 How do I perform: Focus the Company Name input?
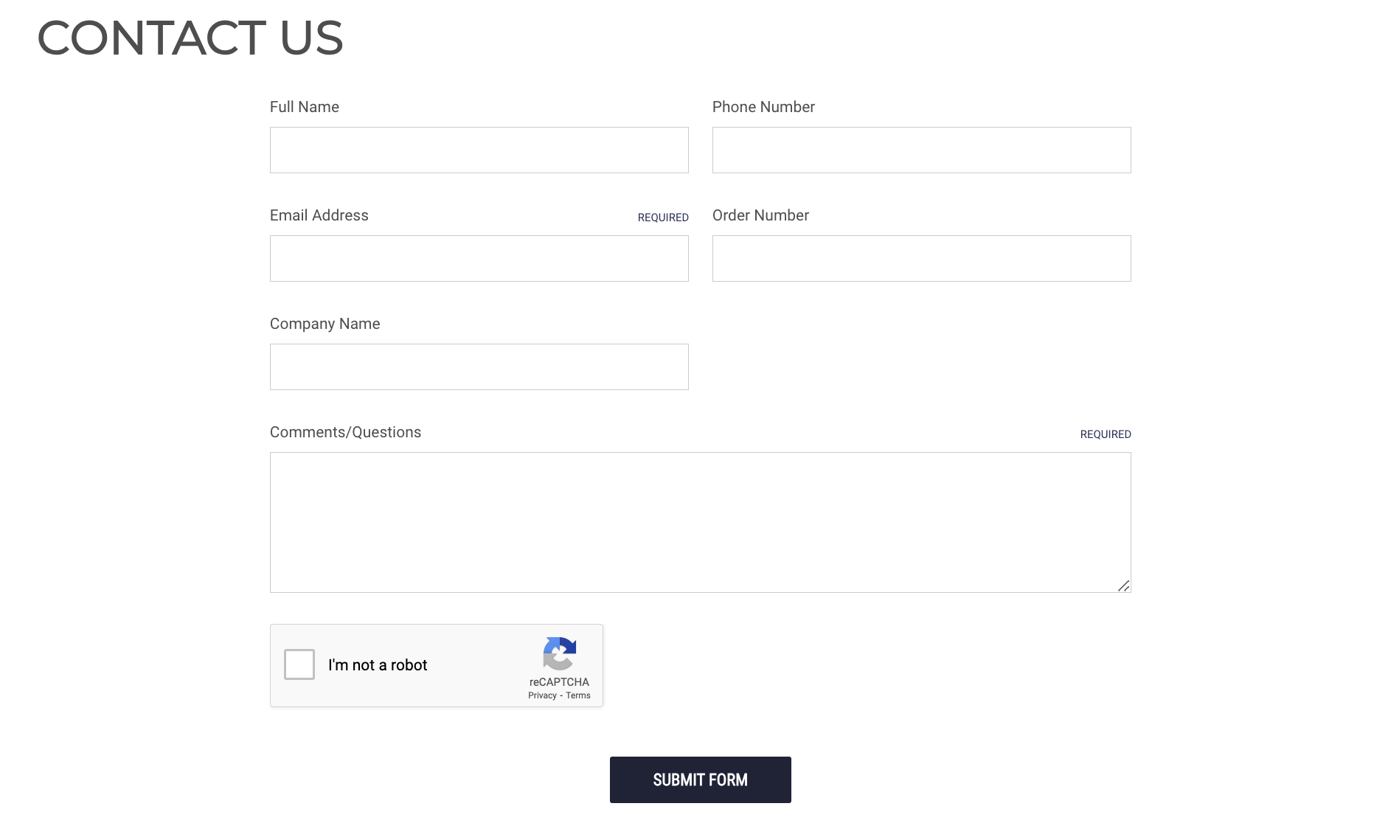[x=479, y=367]
